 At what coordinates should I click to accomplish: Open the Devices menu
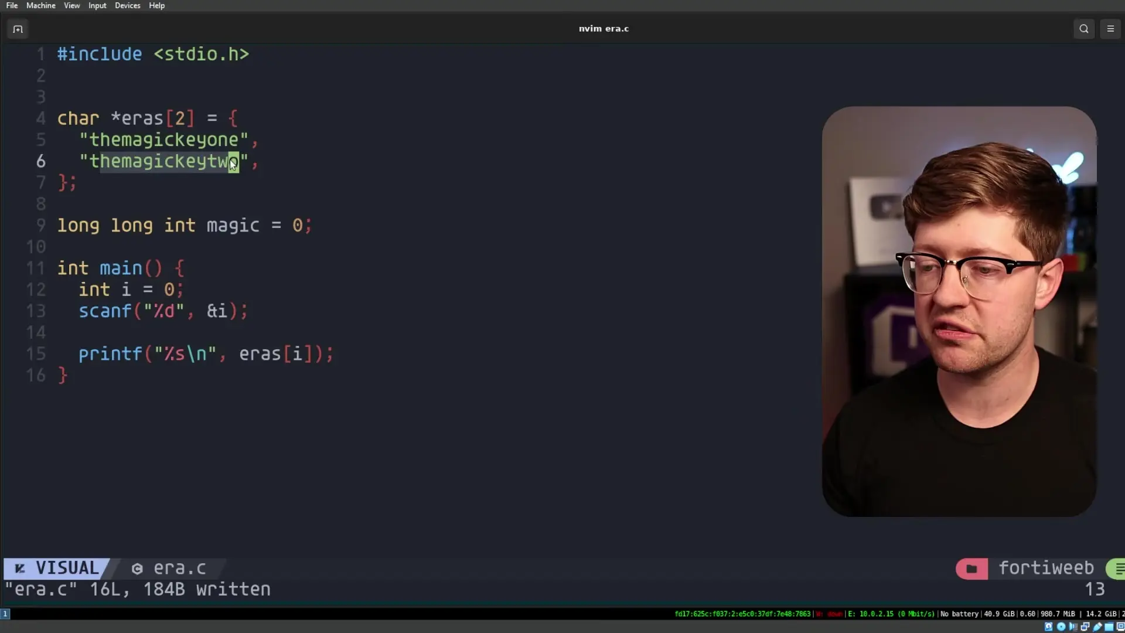click(x=127, y=5)
